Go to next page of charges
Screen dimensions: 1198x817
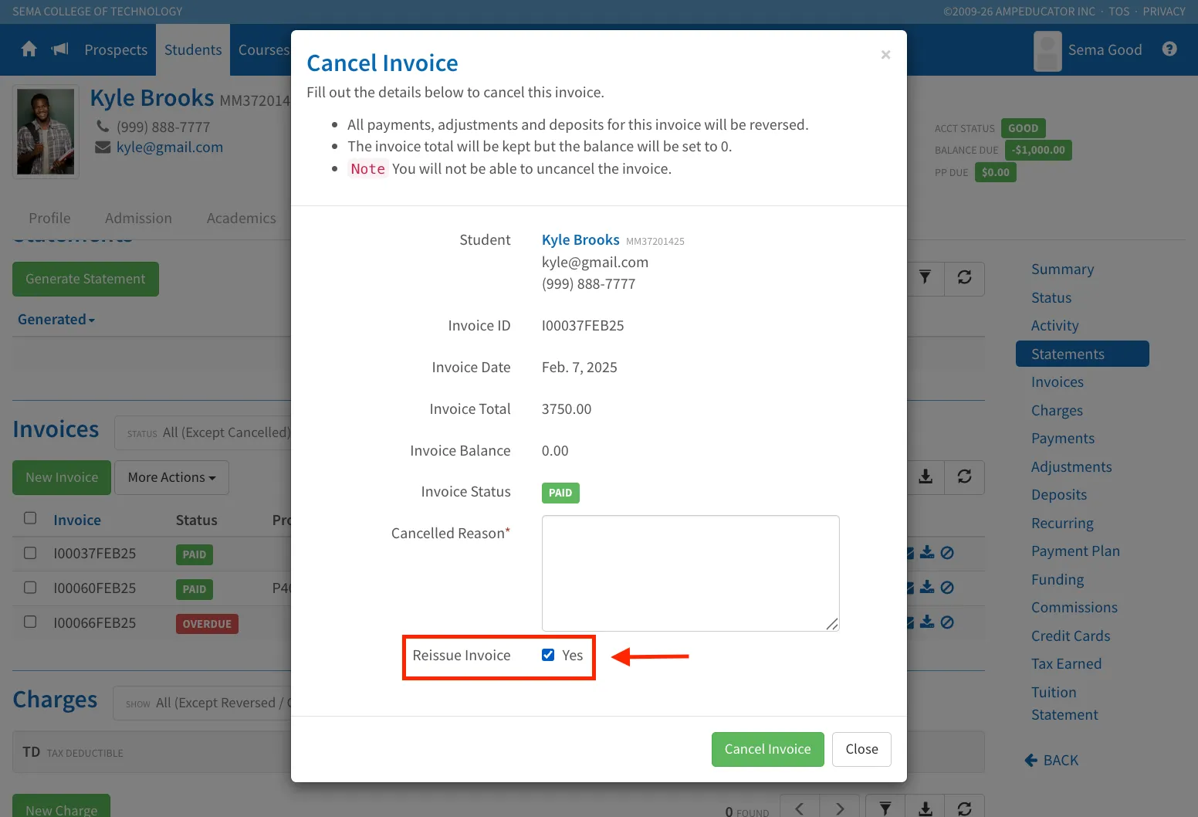[839, 809]
